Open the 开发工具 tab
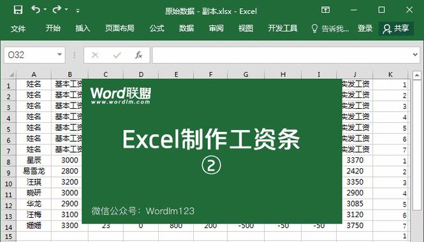Image resolution: width=424 pixels, height=242 pixels. coord(282,28)
